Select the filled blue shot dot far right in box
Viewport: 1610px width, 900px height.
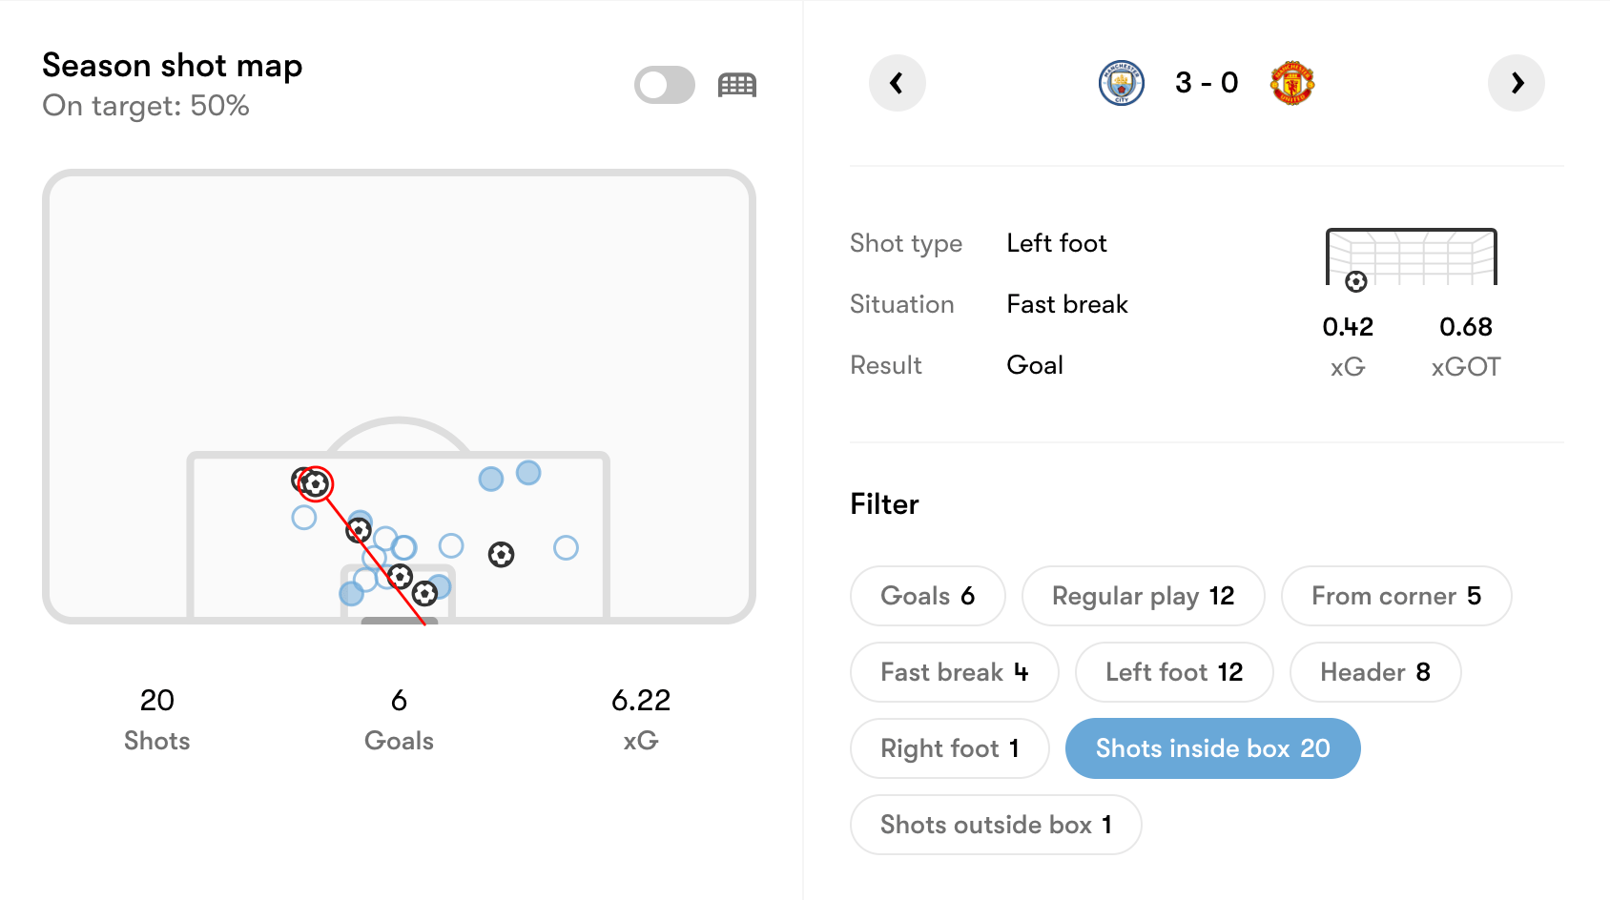click(x=528, y=472)
